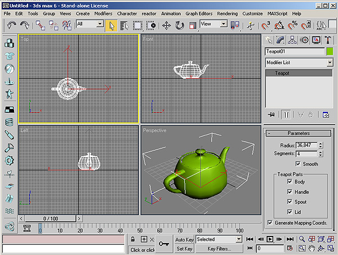338x255 pixels.
Task: Click the Auto Key button
Action: [x=184, y=239]
